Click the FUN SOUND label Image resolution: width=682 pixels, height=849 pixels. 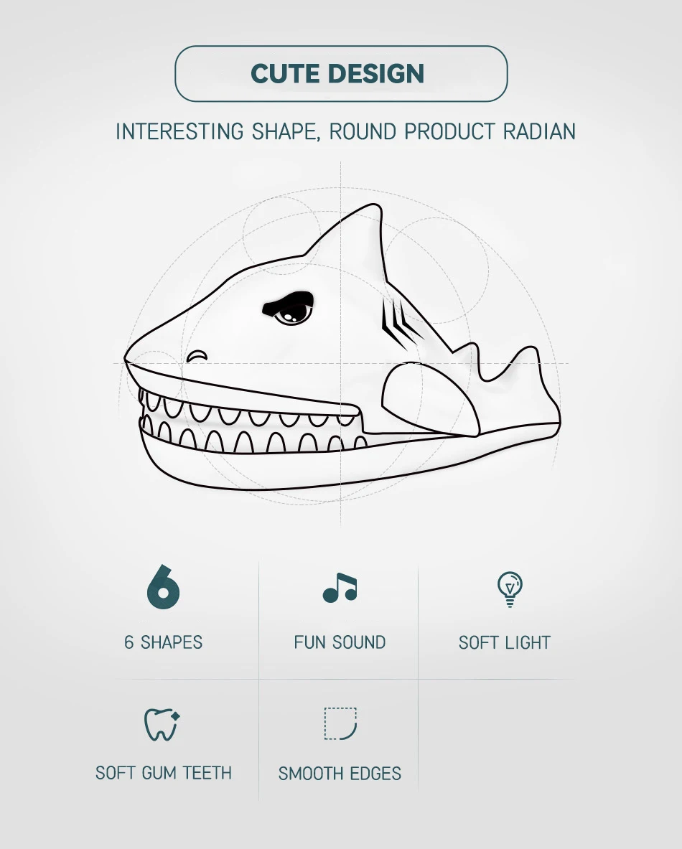point(340,642)
